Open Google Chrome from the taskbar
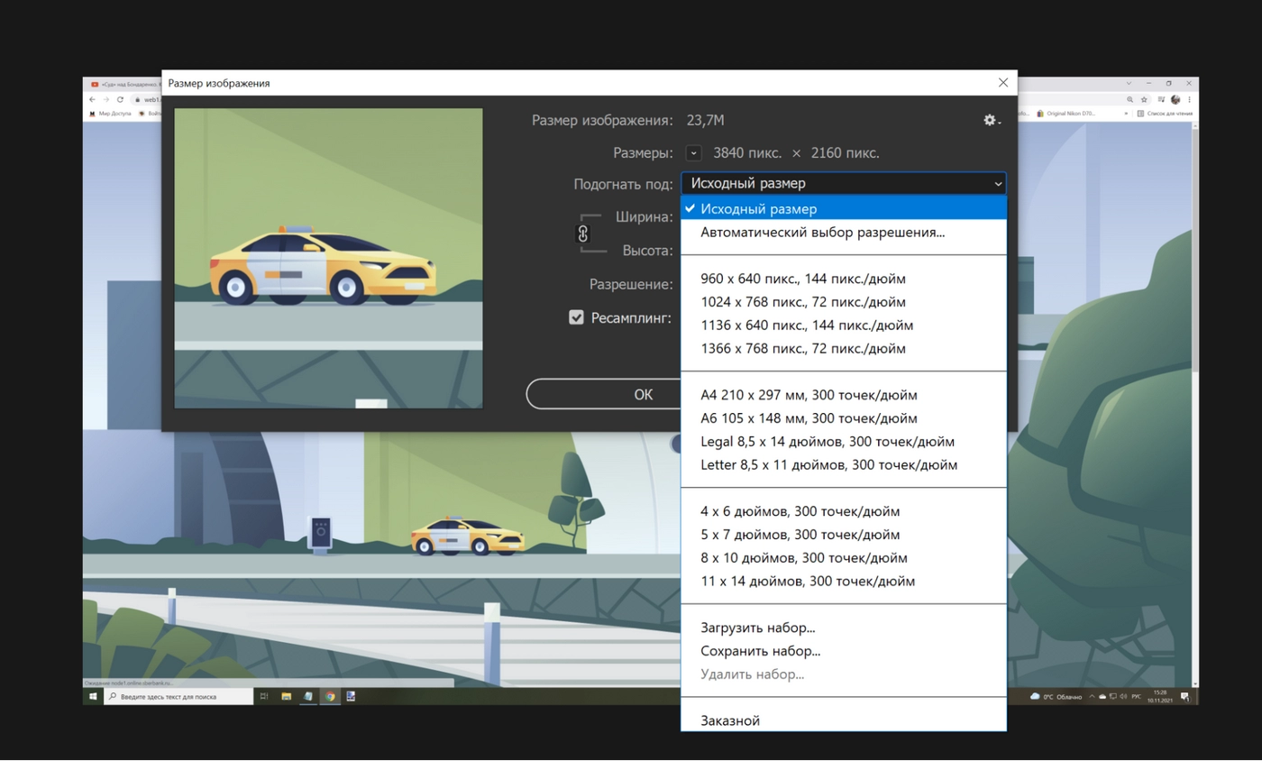The height and width of the screenshot is (761, 1262). (x=330, y=696)
